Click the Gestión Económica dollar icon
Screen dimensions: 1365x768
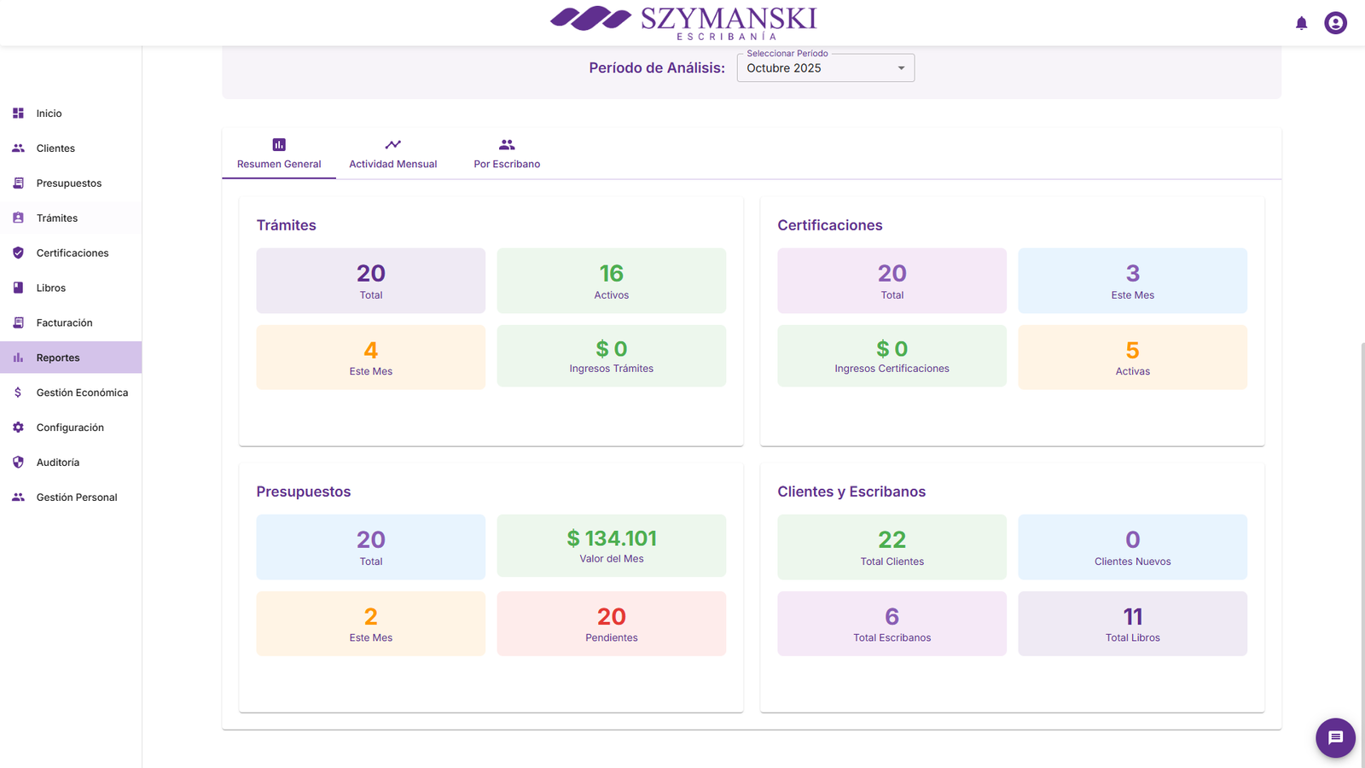click(18, 393)
